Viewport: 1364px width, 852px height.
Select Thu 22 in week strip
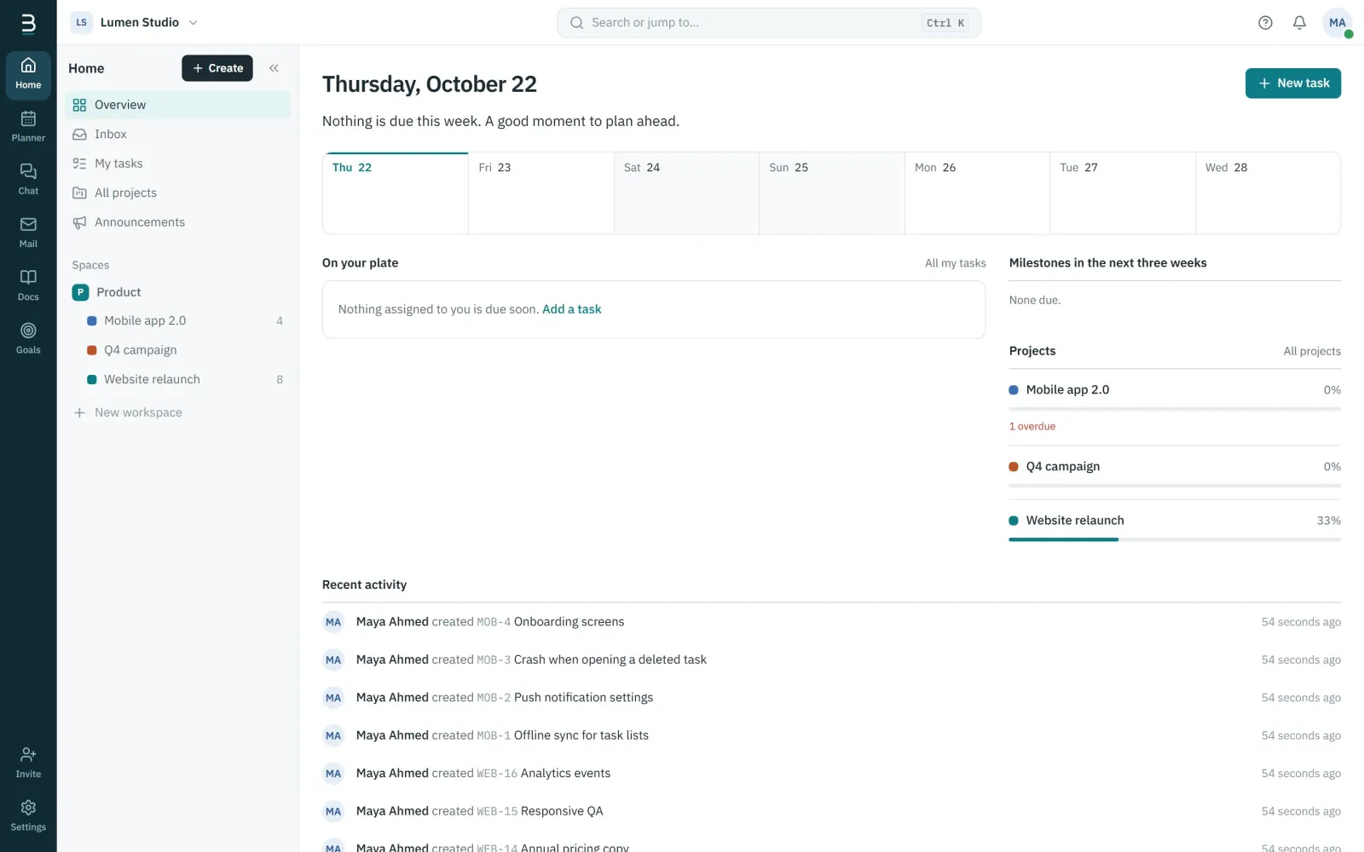(396, 193)
